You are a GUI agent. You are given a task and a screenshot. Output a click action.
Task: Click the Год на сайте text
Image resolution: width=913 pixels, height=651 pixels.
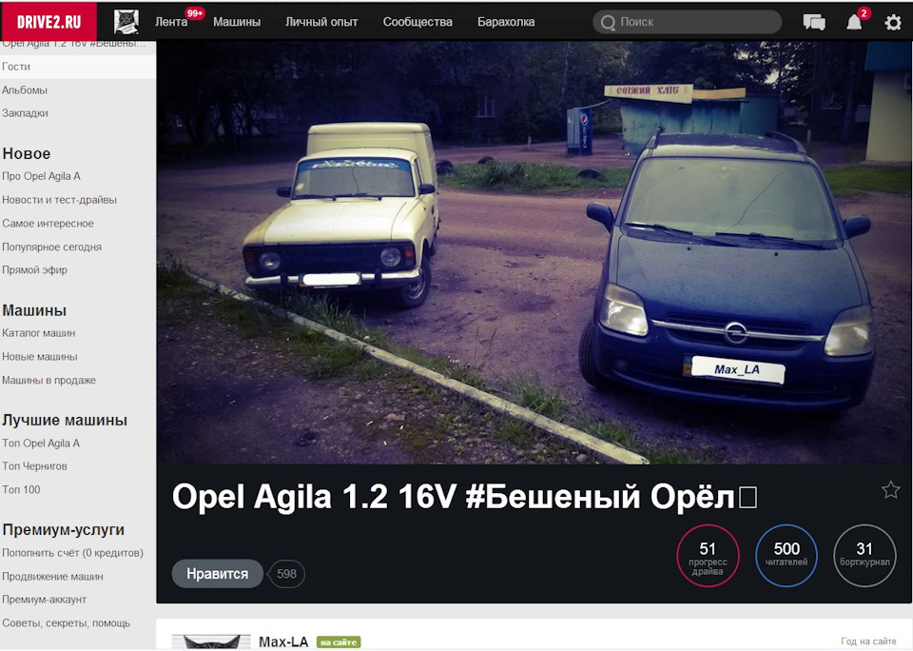point(868,641)
